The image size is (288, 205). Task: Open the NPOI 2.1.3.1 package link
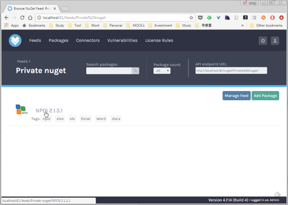point(49,110)
